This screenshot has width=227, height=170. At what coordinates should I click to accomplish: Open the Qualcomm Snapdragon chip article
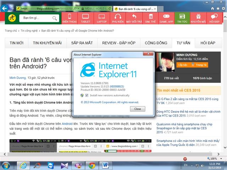click(x=184, y=128)
